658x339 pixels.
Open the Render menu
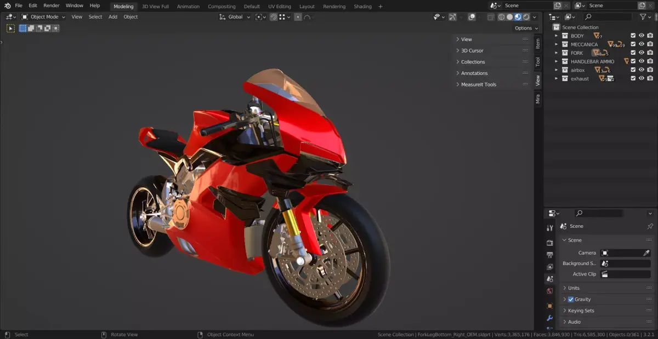click(52, 5)
